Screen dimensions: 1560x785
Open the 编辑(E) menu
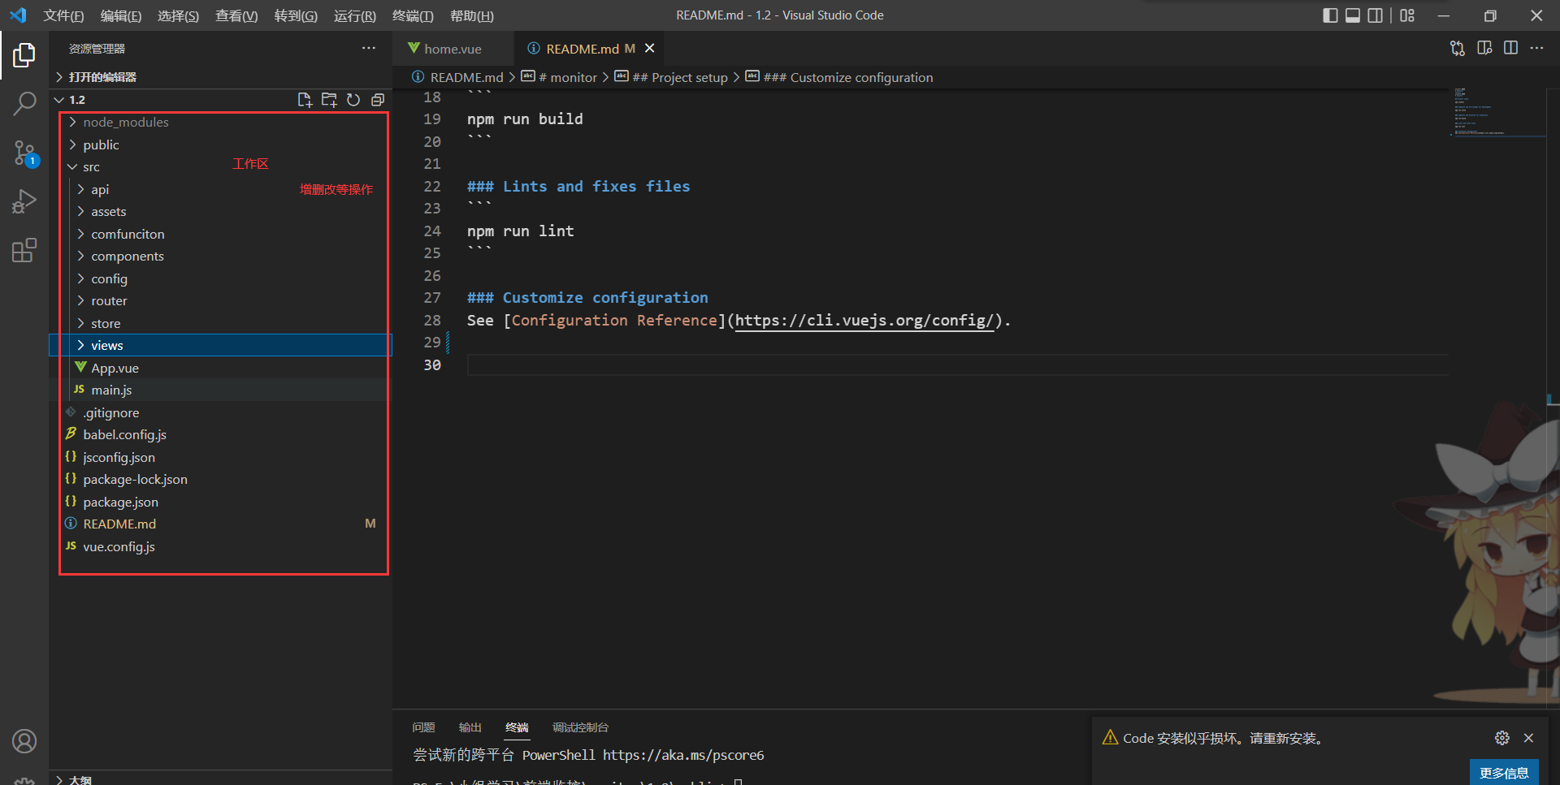[121, 15]
